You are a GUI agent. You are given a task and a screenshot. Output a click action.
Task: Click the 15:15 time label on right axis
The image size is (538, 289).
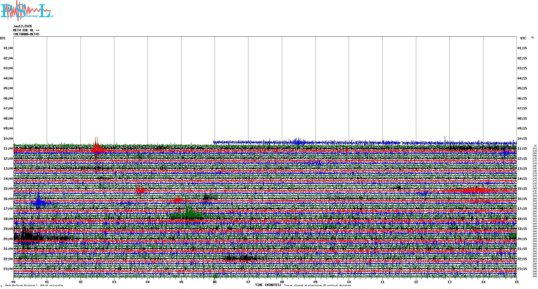click(522, 189)
